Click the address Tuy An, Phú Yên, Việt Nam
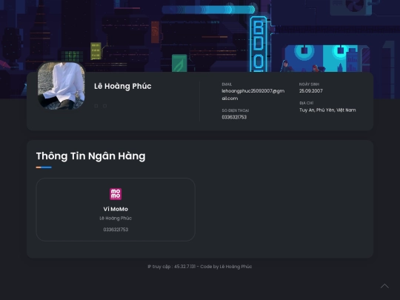The height and width of the screenshot is (300, 400). pyautogui.click(x=327, y=110)
